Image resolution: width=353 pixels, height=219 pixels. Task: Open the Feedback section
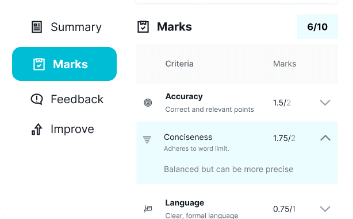point(67,99)
